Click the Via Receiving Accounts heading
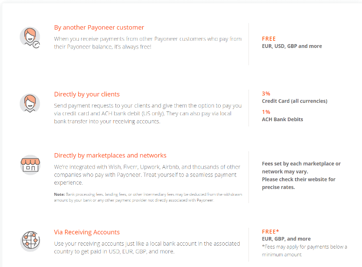The image size is (362, 267). pyautogui.click(x=87, y=232)
